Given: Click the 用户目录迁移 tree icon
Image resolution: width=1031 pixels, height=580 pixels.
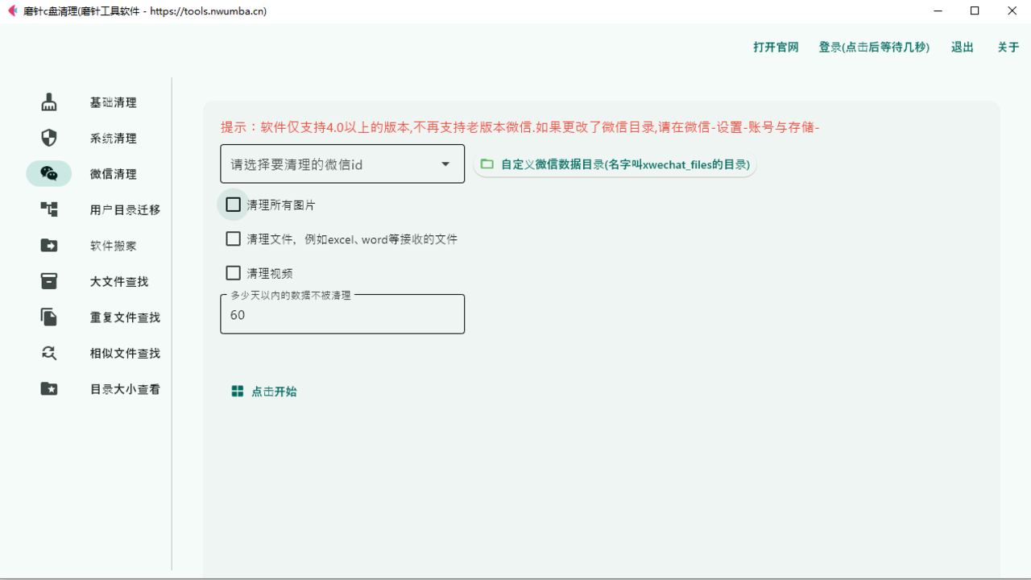Looking at the screenshot, I should tap(49, 209).
